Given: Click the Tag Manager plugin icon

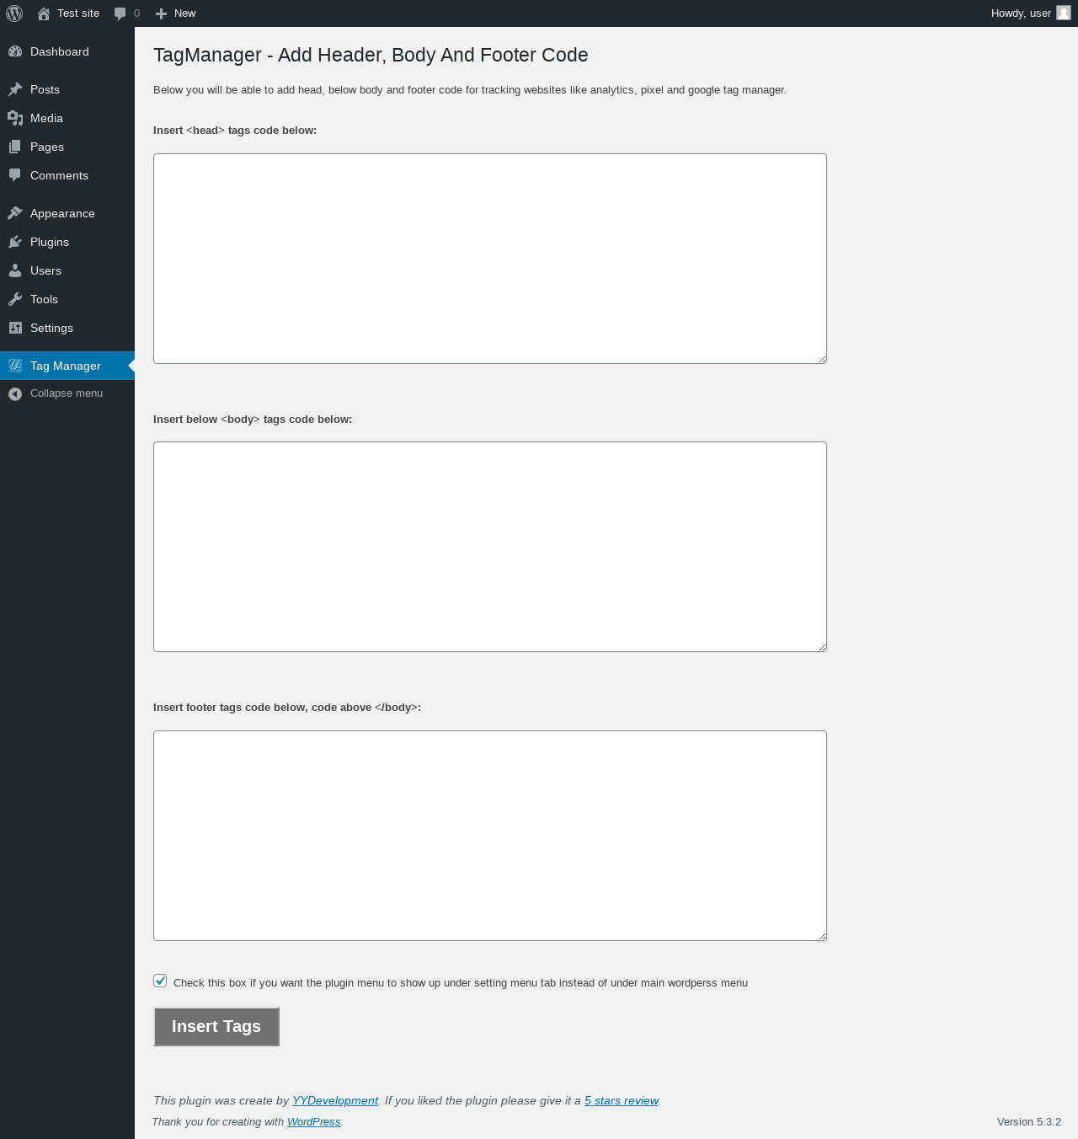Looking at the screenshot, I should point(15,366).
